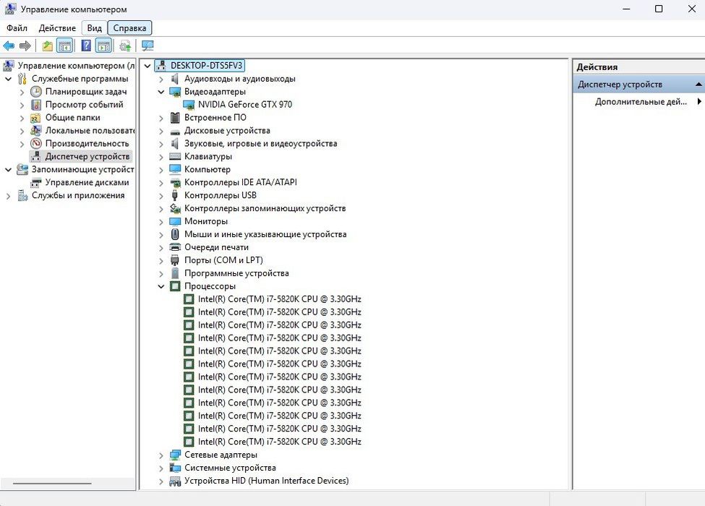Click the Общие папки shared folder icon
Screen dimensions: 705x506
click(x=36, y=118)
